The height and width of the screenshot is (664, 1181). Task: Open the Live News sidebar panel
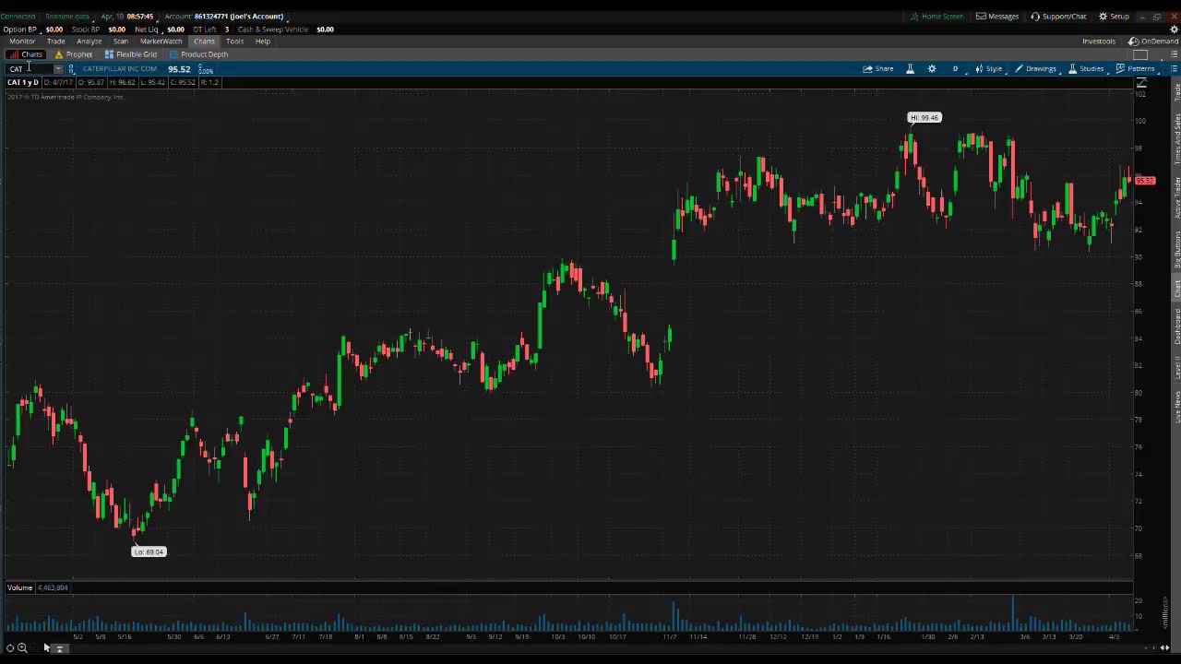[1176, 407]
